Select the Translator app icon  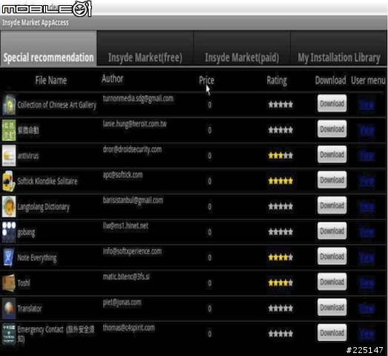point(9,309)
